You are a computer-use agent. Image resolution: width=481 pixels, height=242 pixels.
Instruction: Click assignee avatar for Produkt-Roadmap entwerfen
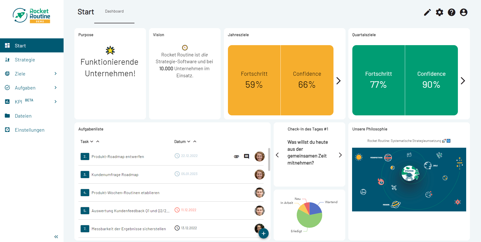[x=259, y=156]
